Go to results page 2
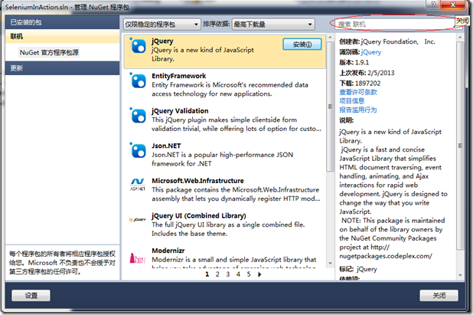Viewport: 473px width, 315px height. click(217, 274)
